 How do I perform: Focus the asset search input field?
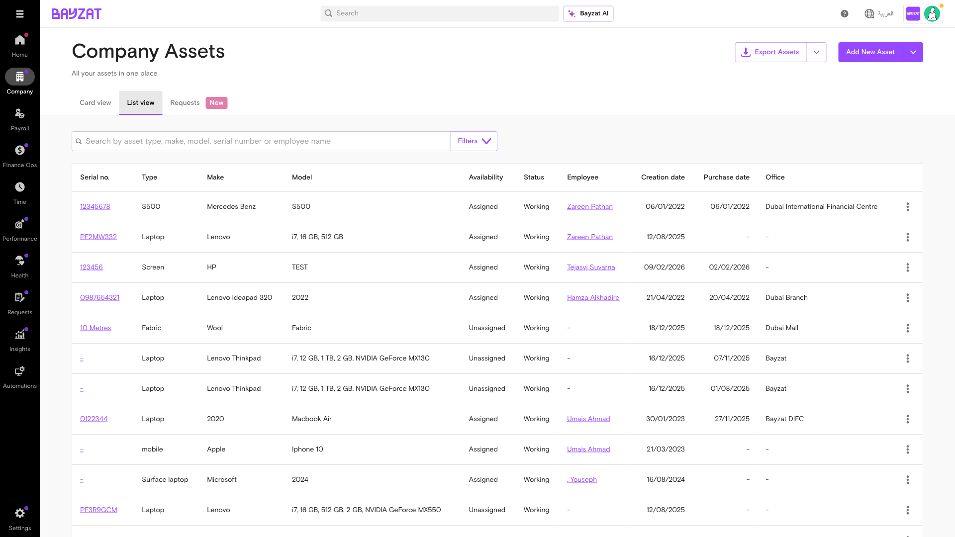click(x=261, y=141)
